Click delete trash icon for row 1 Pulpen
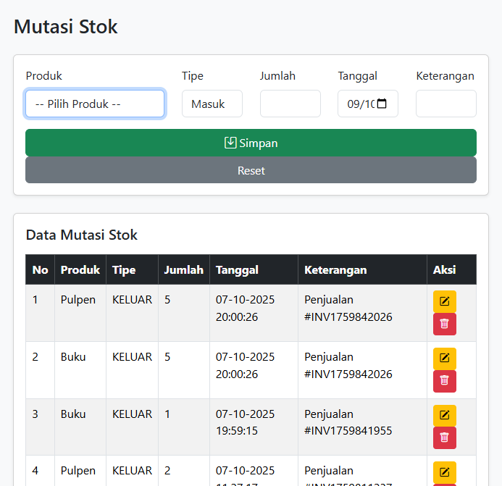Image resolution: width=502 pixels, height=486 pixels. (x=444, y=324)
